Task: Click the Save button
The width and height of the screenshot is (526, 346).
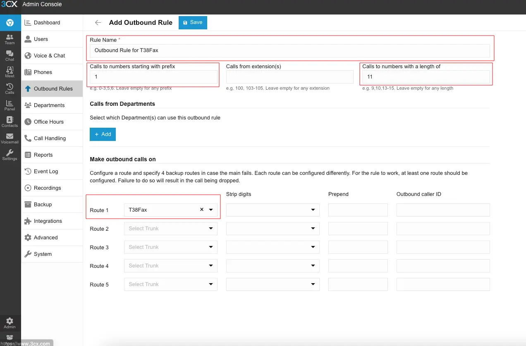Action: (x=193, y=23)
